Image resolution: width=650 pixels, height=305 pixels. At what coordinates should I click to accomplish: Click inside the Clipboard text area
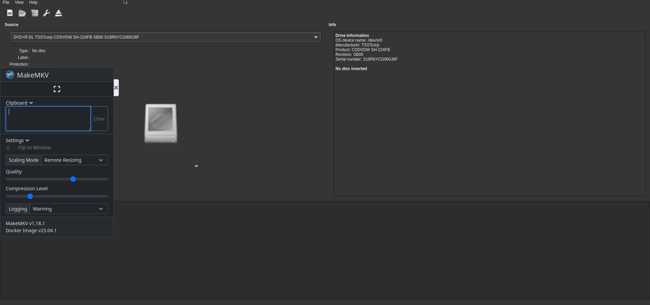click(x=48, y=119)
